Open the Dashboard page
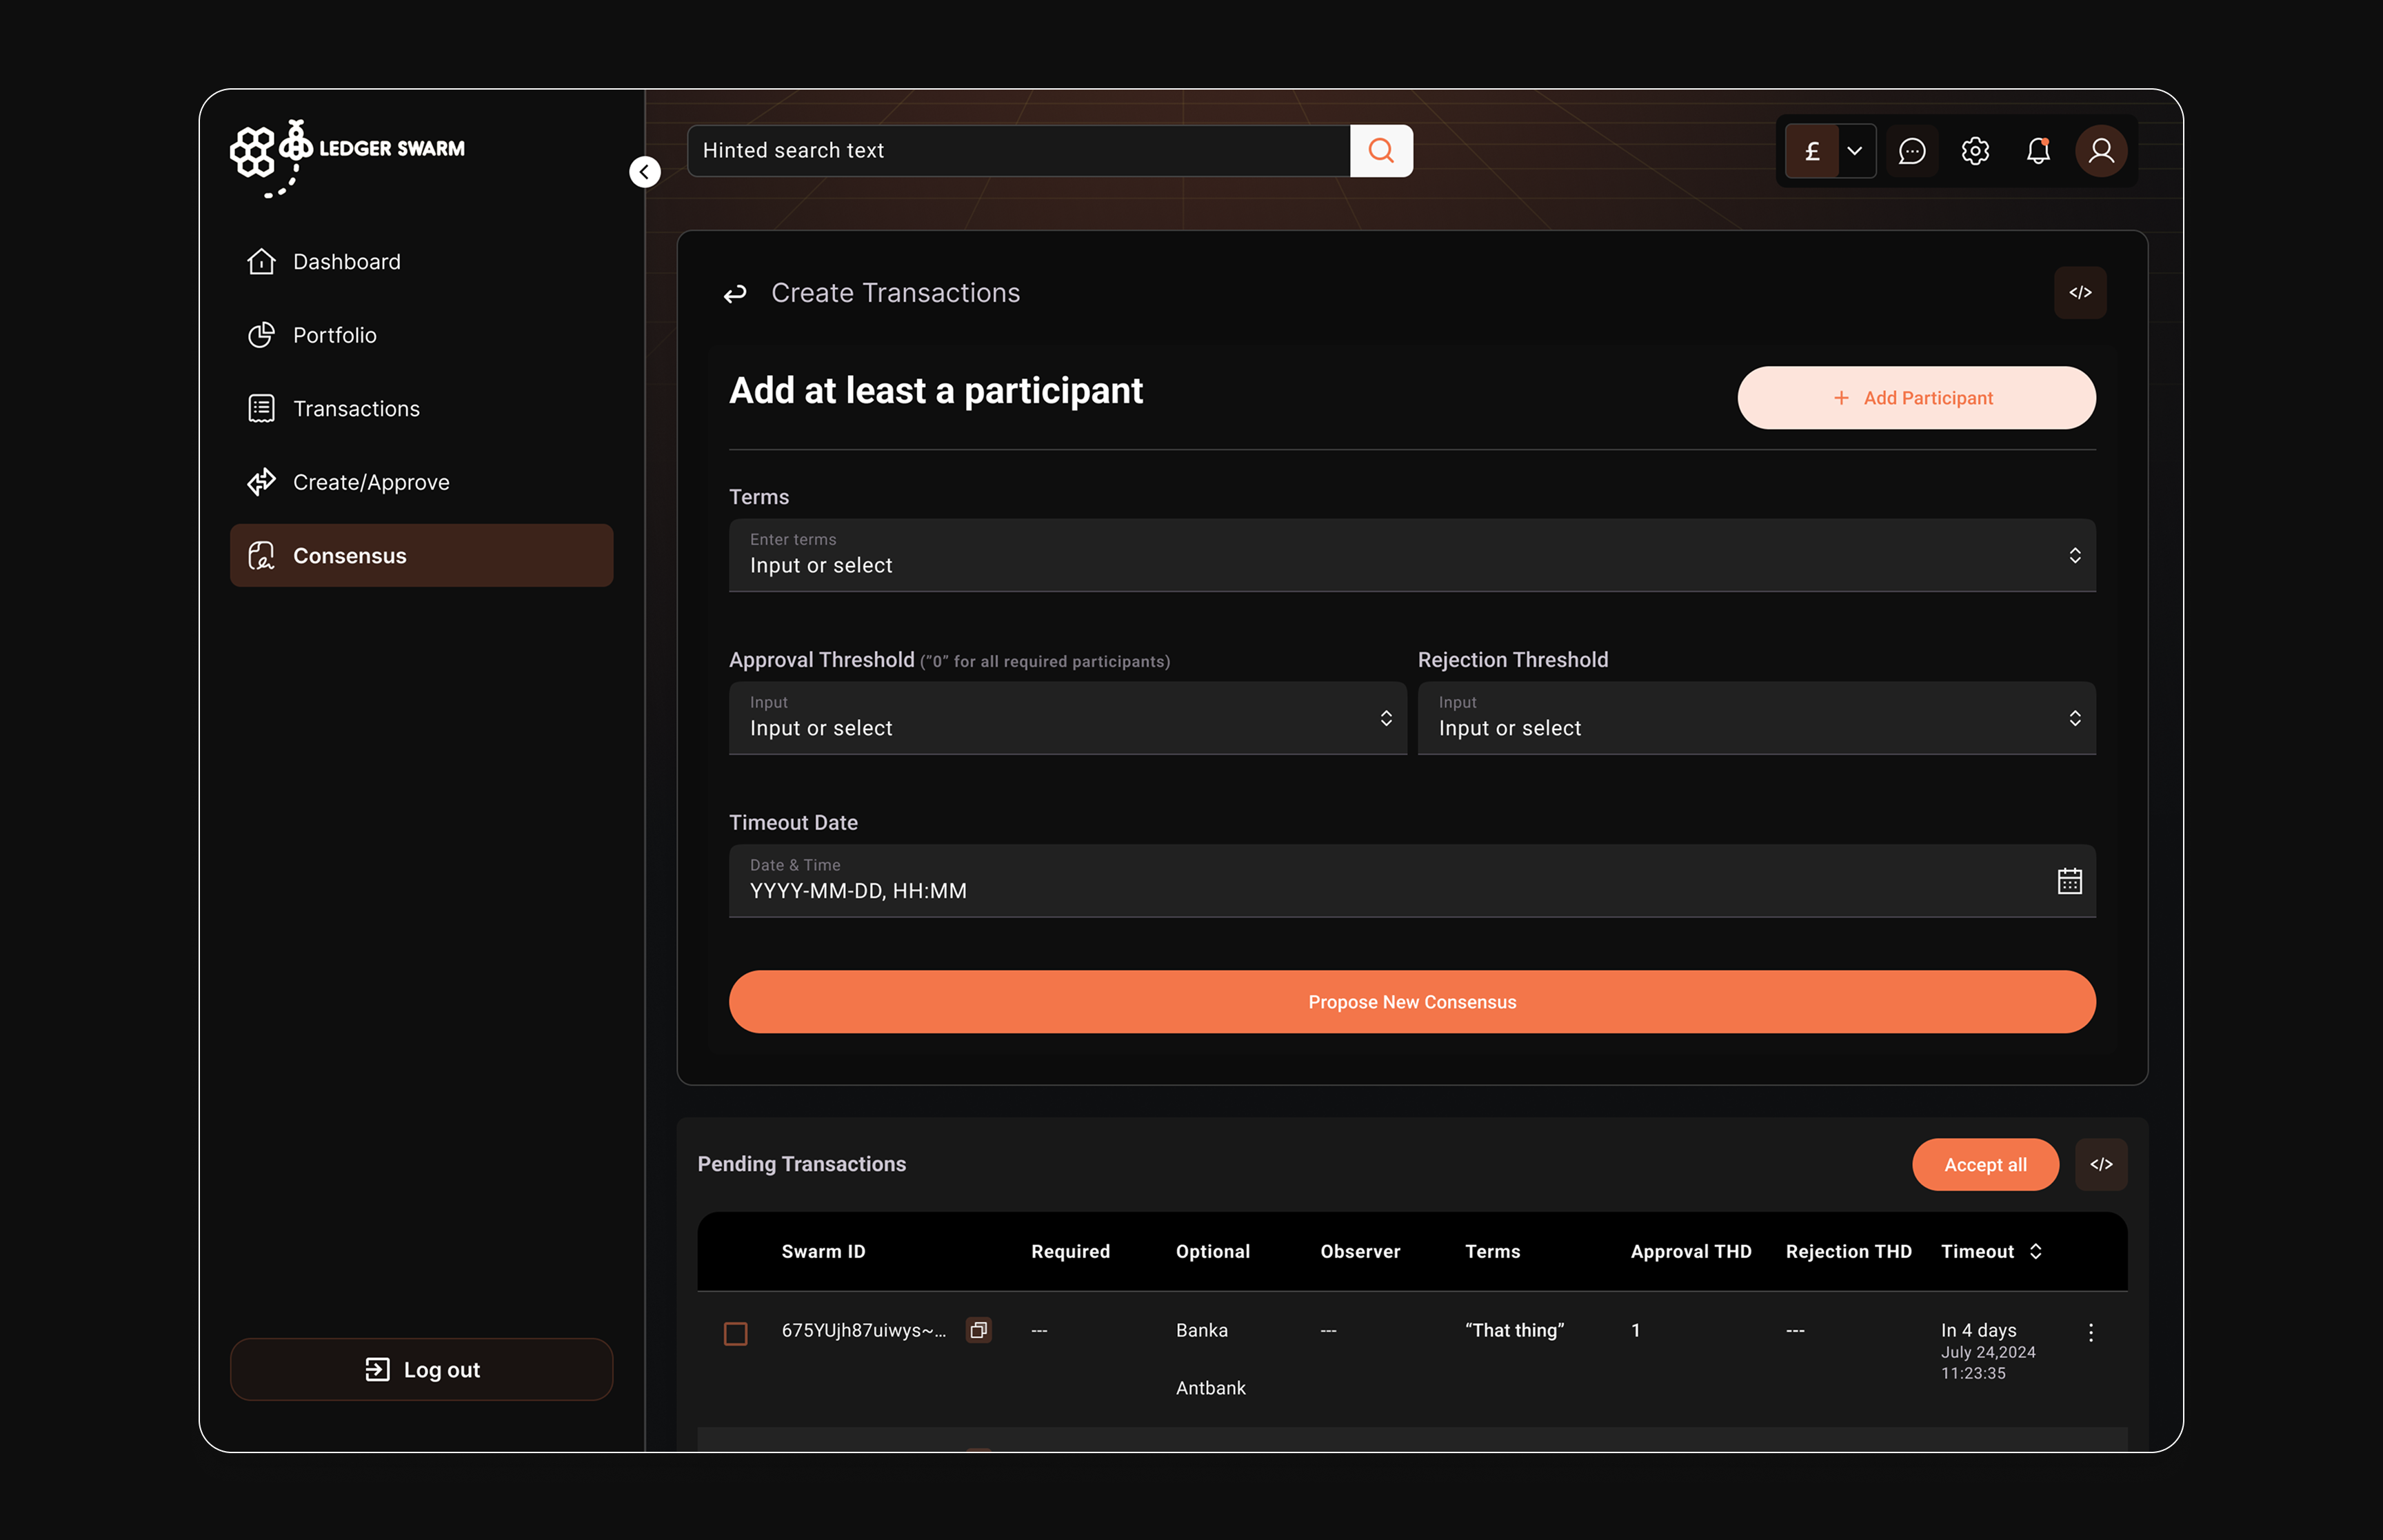The width and height of the screenshot is (2383, 1540). (347, 261)
